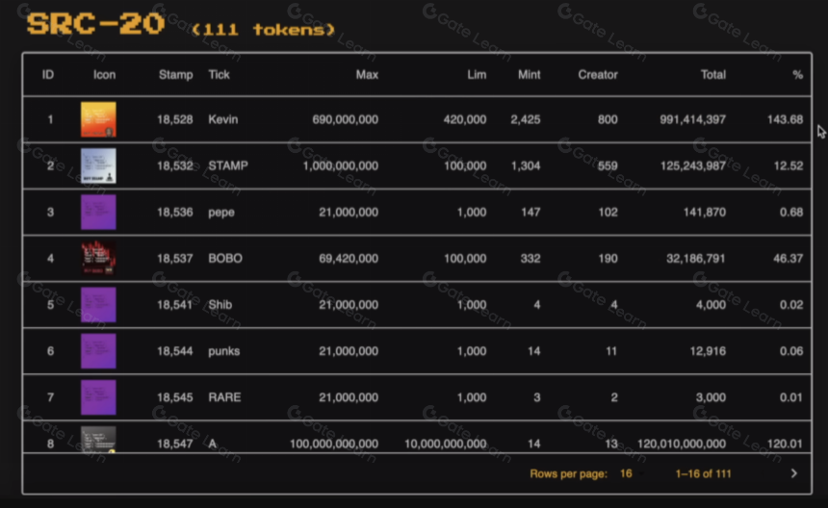
Task: Select the BOBO tick name
Action: [x=225, y=259]
